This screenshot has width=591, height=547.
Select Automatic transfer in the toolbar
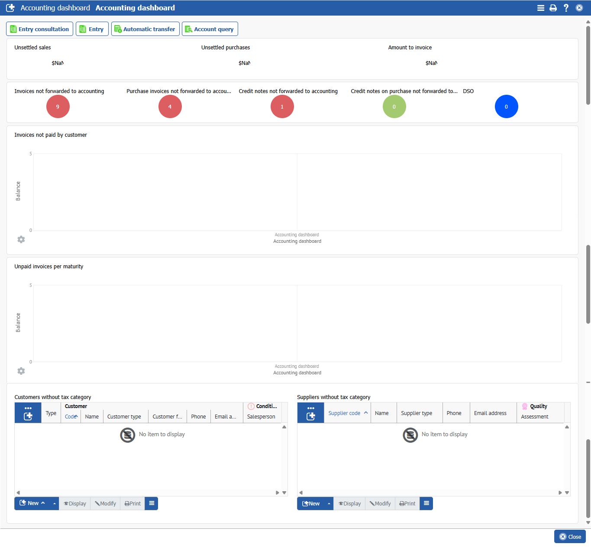click(x=145, y=29)
